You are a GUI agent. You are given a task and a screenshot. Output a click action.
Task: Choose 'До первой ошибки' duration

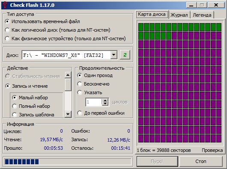pos(101,113)
